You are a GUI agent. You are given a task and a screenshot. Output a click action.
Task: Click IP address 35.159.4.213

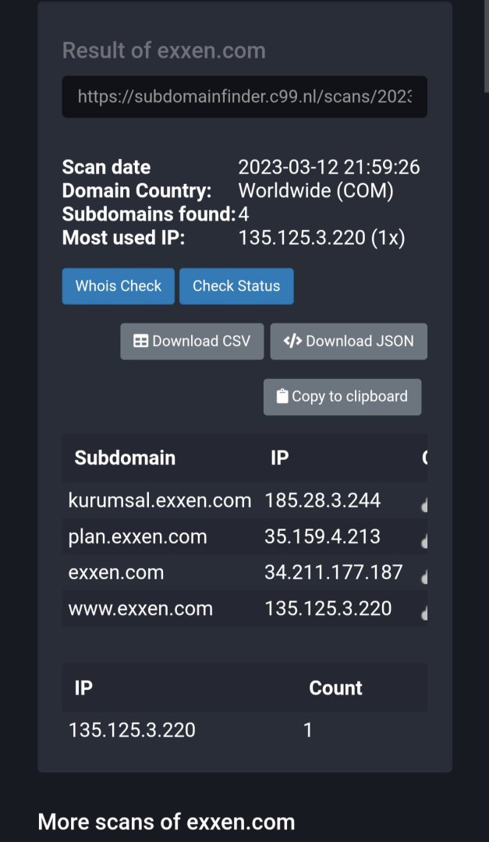322,536
